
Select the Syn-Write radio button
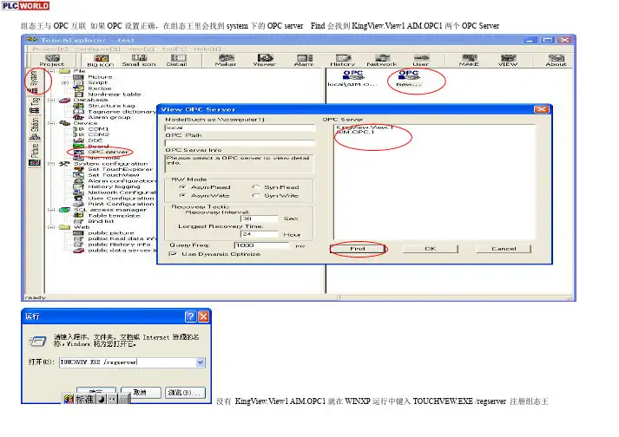[254, 195]
